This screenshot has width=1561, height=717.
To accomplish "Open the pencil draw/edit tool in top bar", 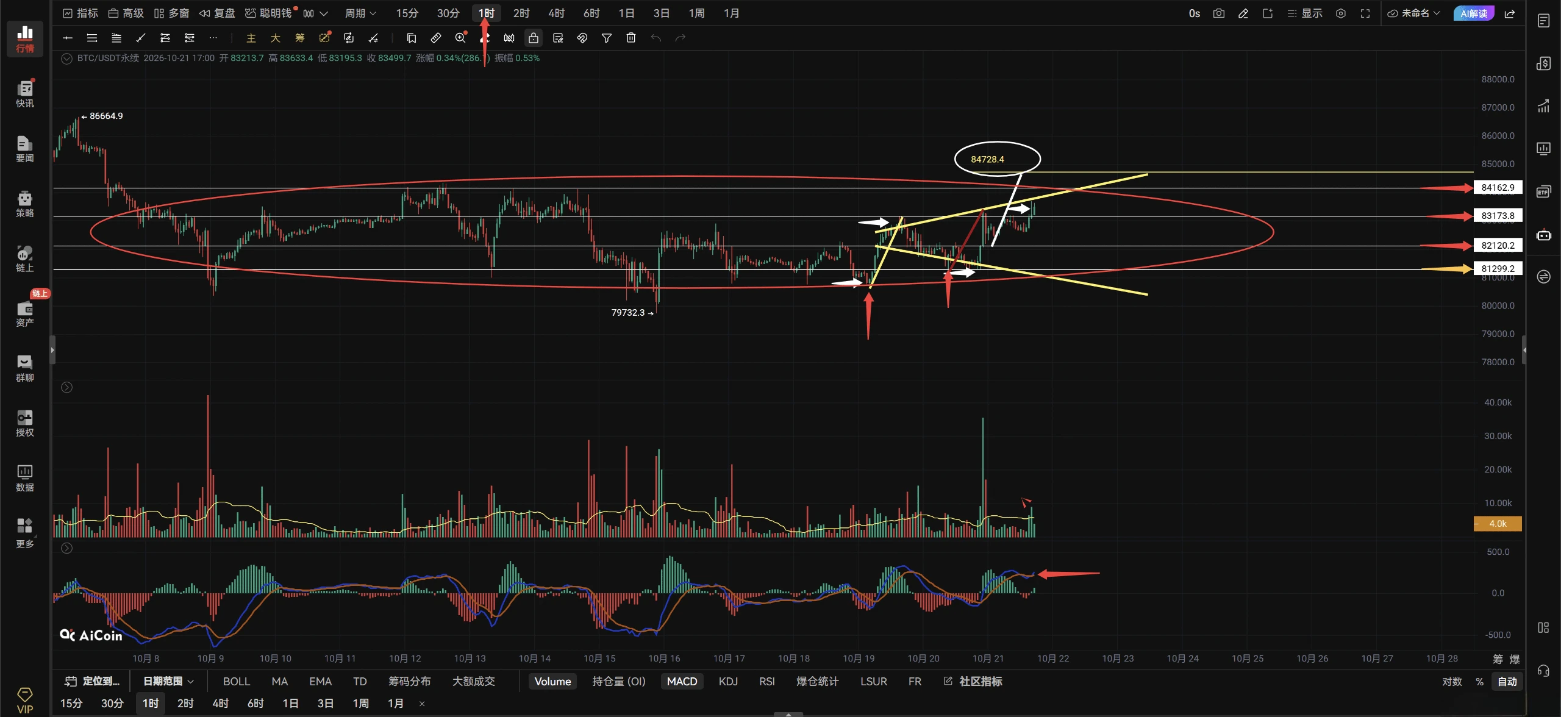I will pyautogui.click(x=1243, y=13).
